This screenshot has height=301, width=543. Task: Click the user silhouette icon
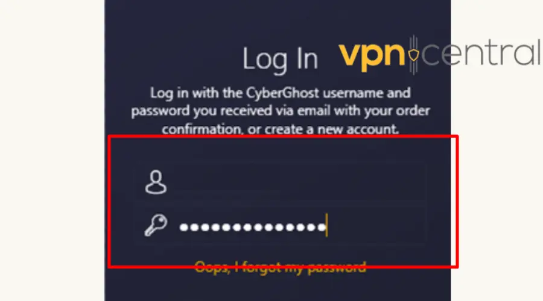[x=156, y=182]
